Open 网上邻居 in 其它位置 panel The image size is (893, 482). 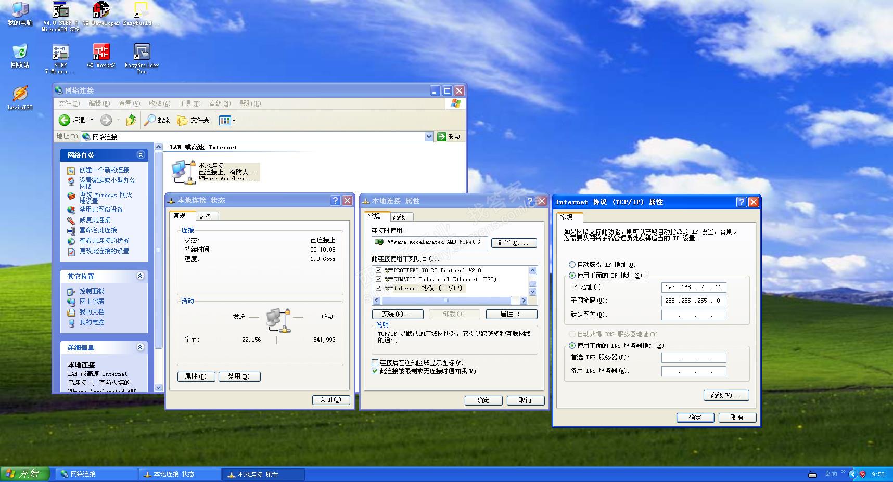(92, 302)
